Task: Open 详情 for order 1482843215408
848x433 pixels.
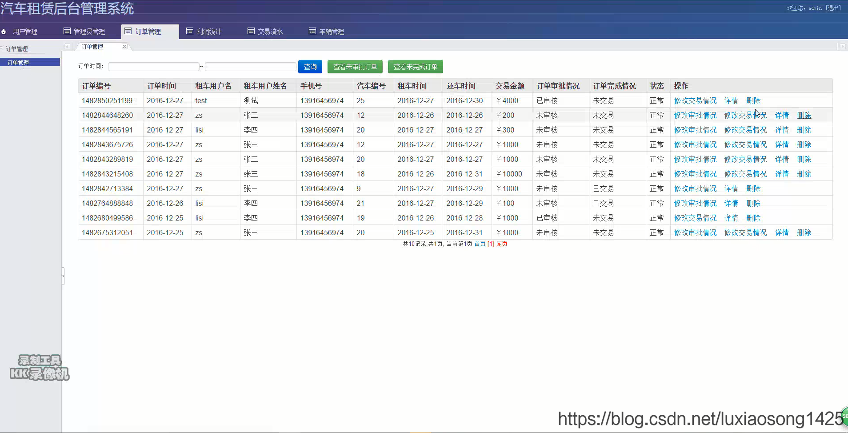Action: [782, 174]
